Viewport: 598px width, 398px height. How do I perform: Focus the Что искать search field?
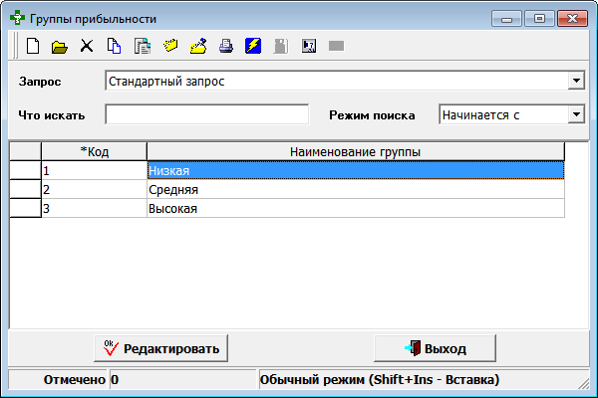[207, 114]
